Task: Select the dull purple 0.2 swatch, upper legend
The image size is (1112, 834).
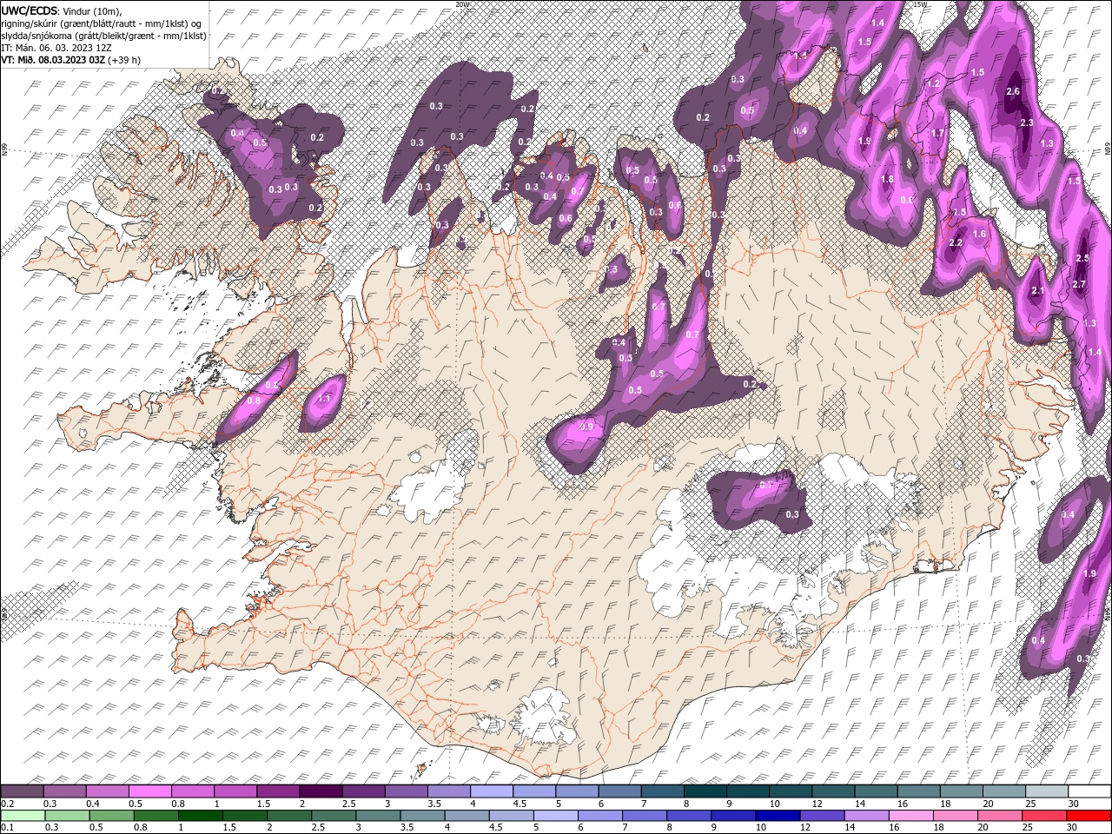Action: [23, 791]
